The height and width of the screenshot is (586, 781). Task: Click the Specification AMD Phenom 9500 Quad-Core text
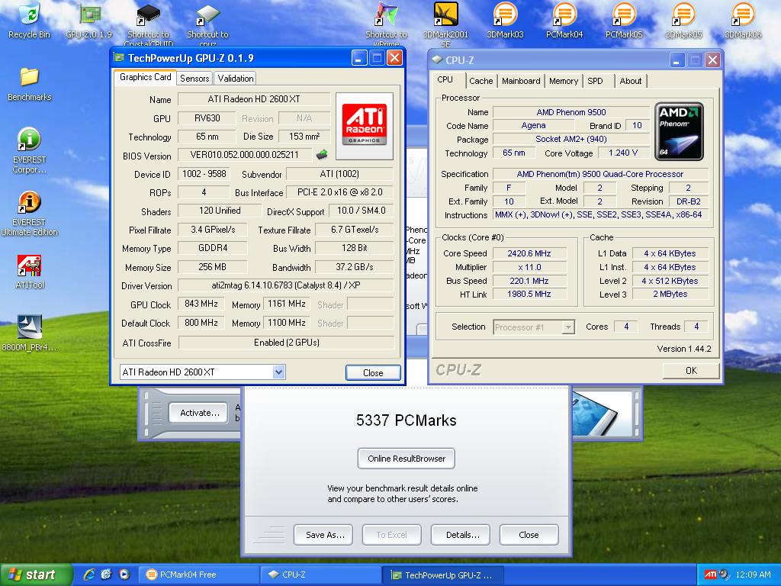600,174
